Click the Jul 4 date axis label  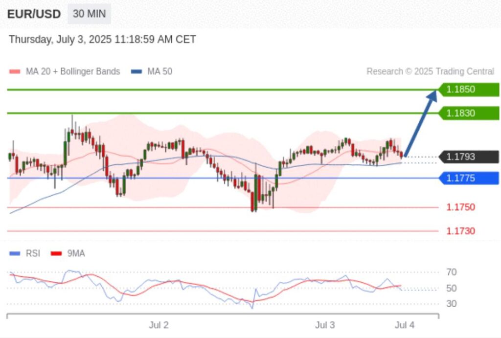[x=405, y=325]
